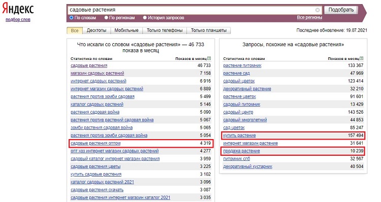Screen dimensions: 381x202
Task: Select the История запросов radio button
Action: [145, 17]
